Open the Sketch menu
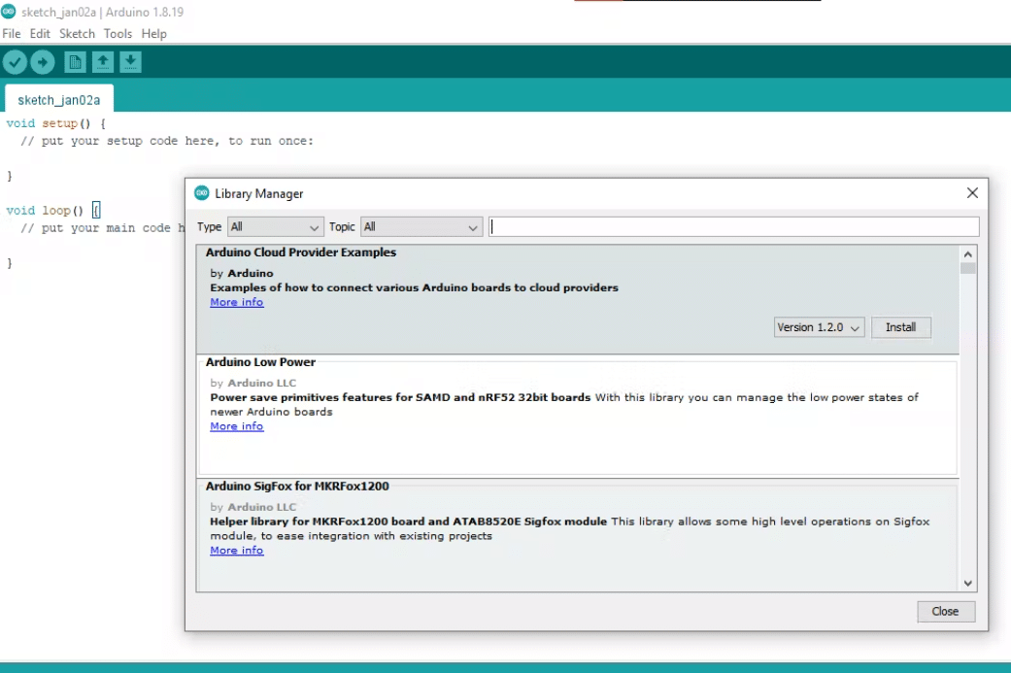 77,34
